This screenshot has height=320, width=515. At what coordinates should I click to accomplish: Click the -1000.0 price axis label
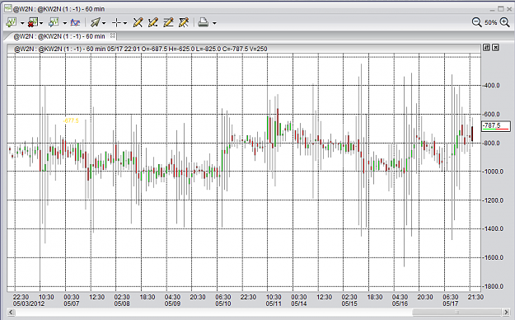coord(493,172)
